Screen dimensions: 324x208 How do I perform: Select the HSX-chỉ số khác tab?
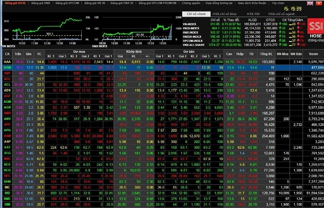tap(225, 14)
